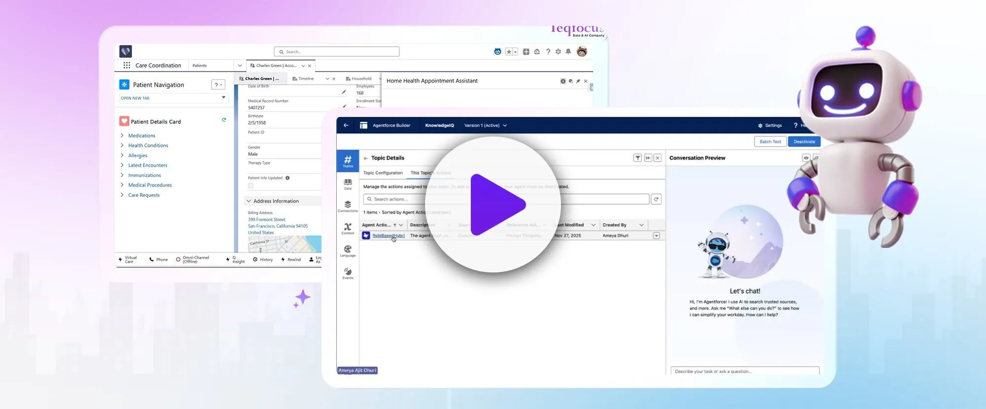
Task: Switch to the Charles Green | Acco... tab
Action: [x=276, y=66]
